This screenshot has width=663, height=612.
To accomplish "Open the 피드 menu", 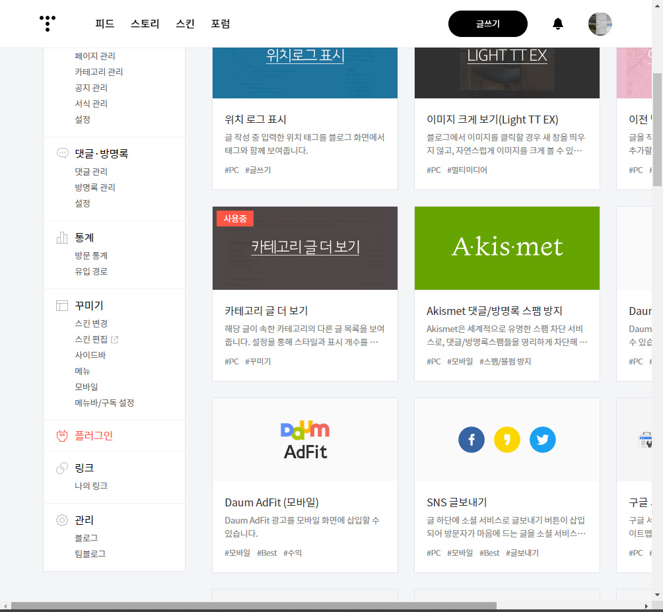I will click(105, 24).
